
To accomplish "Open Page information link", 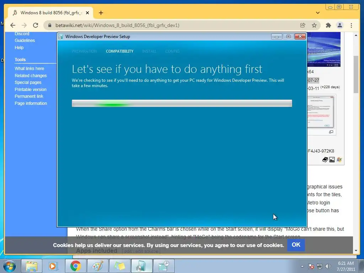I will [x=31, y=103].
